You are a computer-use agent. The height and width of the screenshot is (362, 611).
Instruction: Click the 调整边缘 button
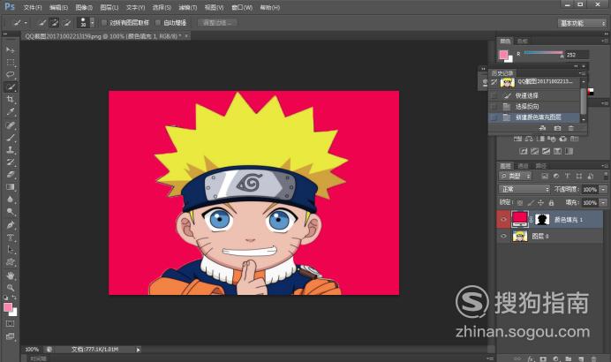pos(217,23)
